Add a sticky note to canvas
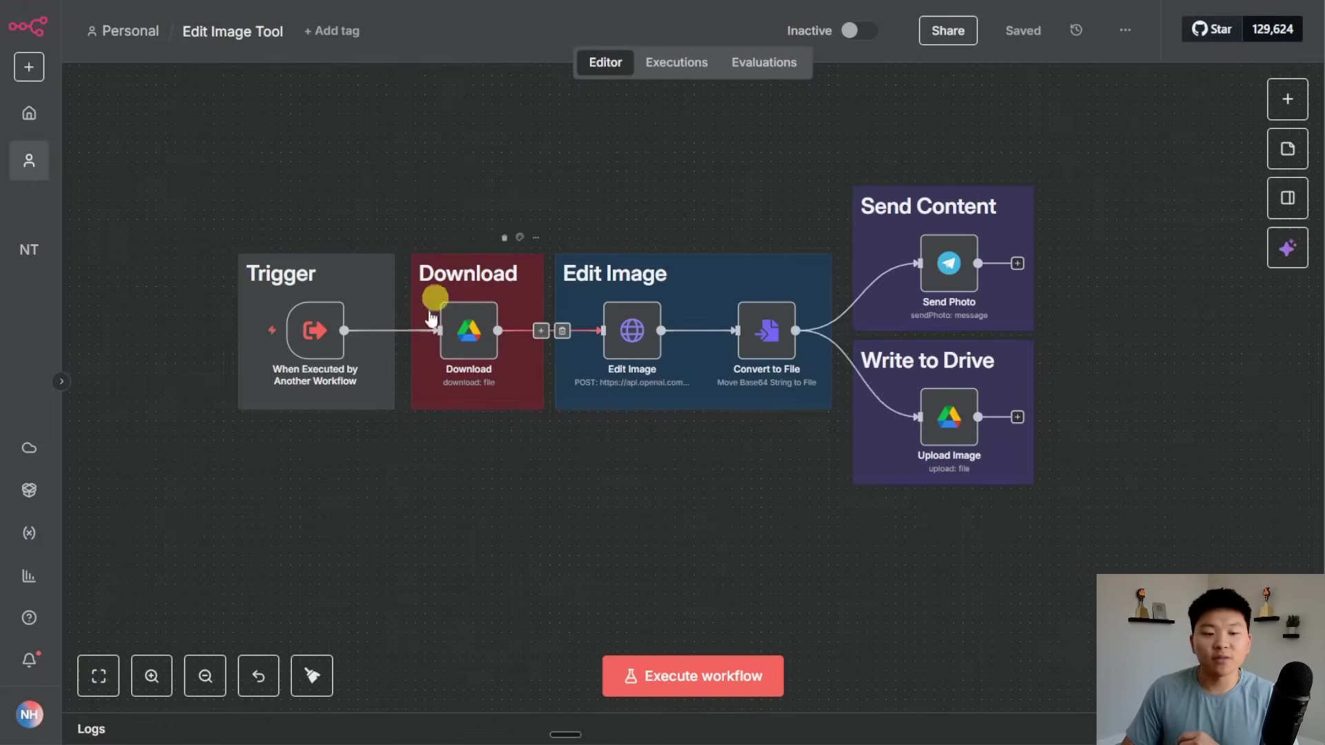1325x745 pixels. pyautogui.click(x=1287, y=149)
